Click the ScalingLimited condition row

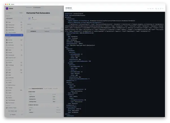(x=46, y=102)
